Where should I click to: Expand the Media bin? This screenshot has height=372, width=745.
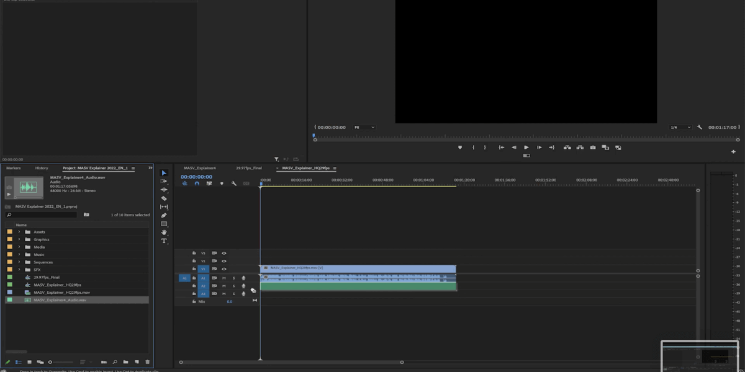19,247
